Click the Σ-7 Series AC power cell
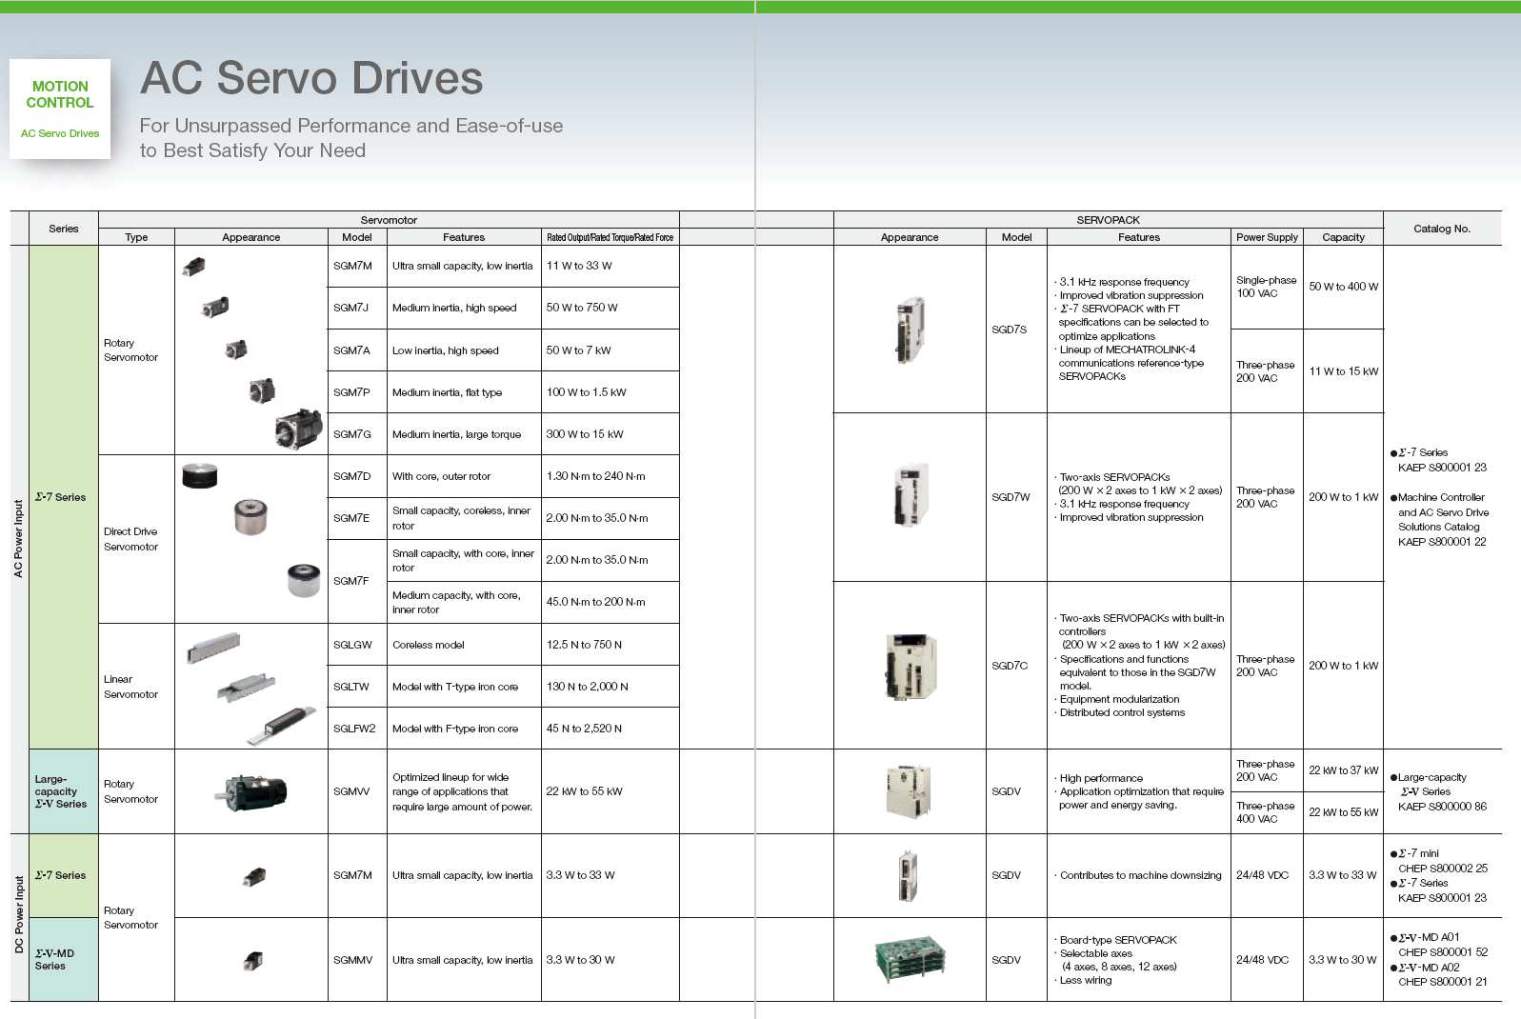1521x1019 pixels. (x=64, y=497)
